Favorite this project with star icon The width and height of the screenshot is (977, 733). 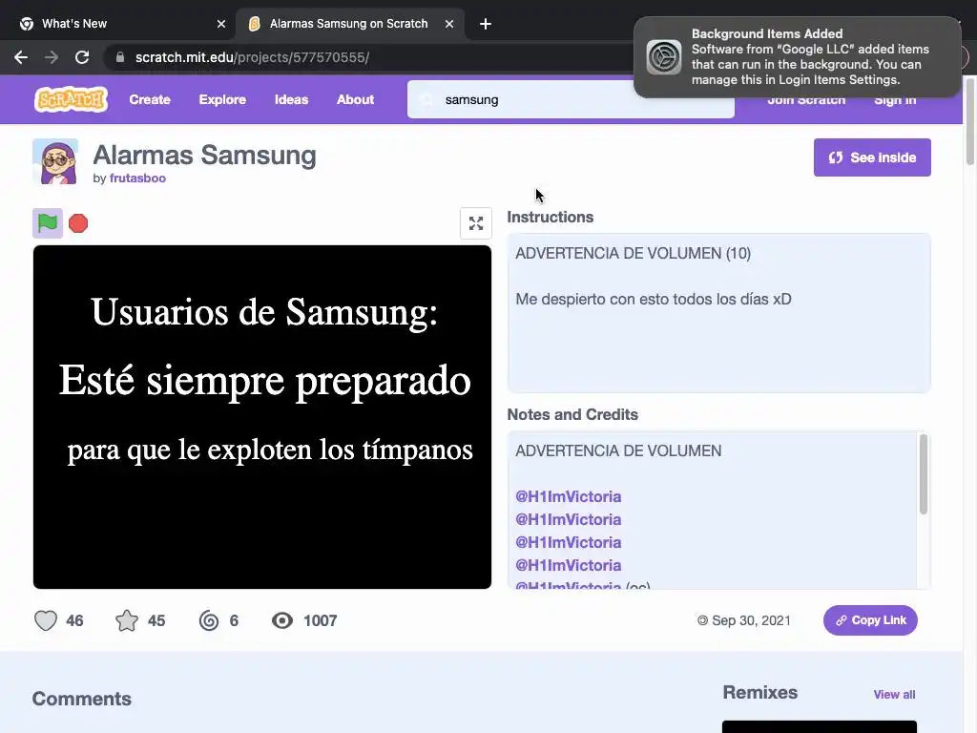pyautogui.click(x=127, y=620)
